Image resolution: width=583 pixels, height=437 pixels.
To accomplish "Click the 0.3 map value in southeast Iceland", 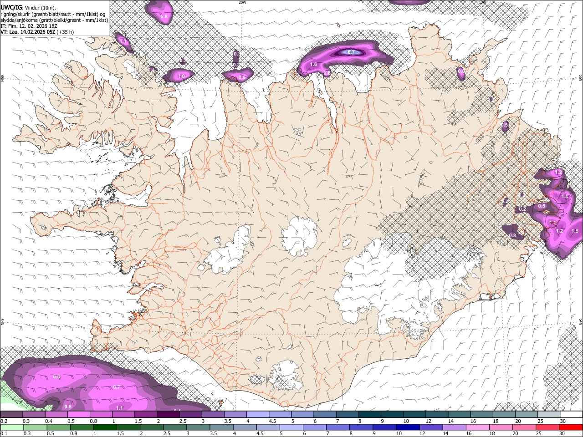I will (x=513, y=235).
